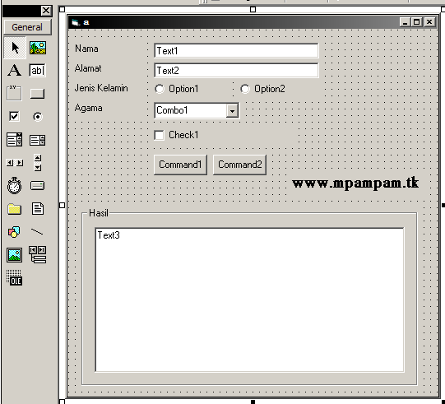Select the Hasil frame caption
The height and width of the screenshot is (404, 445).
pyautogui.click(x=99, y=213)
